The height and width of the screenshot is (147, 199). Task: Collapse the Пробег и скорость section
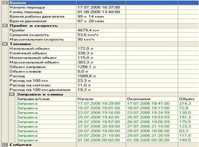(x=5, y=26)
